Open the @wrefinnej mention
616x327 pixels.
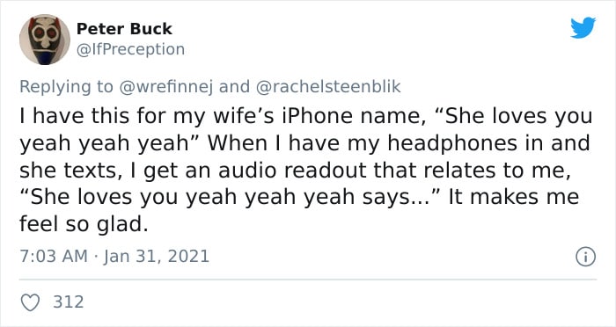pyautogui.click(x=165, y=86)
